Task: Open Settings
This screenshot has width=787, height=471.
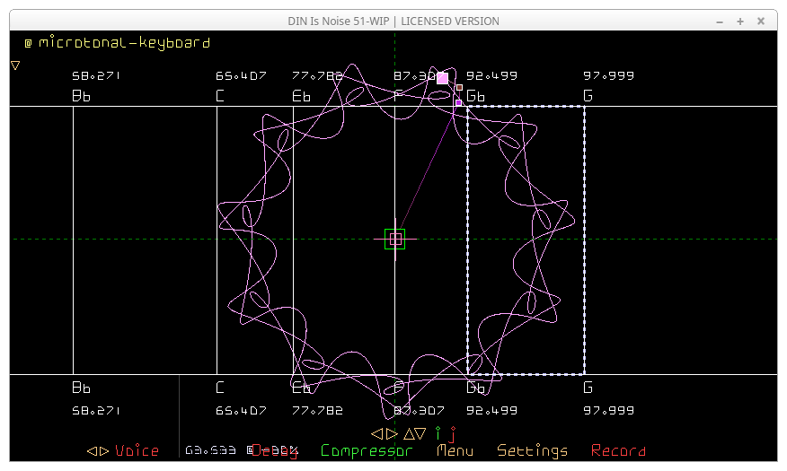Action: point(533,450)
